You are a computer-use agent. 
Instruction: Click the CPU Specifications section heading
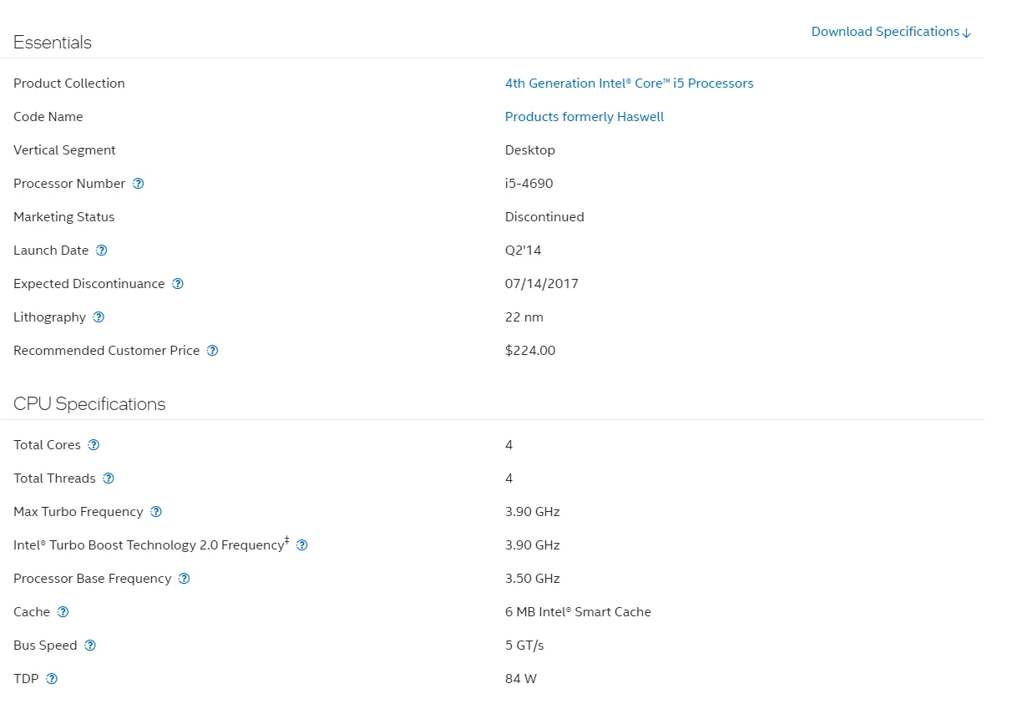click(89, 404)
